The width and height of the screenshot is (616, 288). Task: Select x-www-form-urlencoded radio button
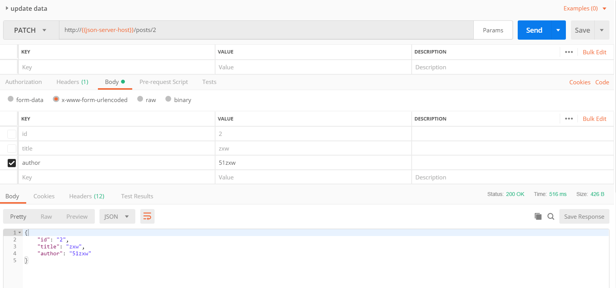click(x=56, y=99)
